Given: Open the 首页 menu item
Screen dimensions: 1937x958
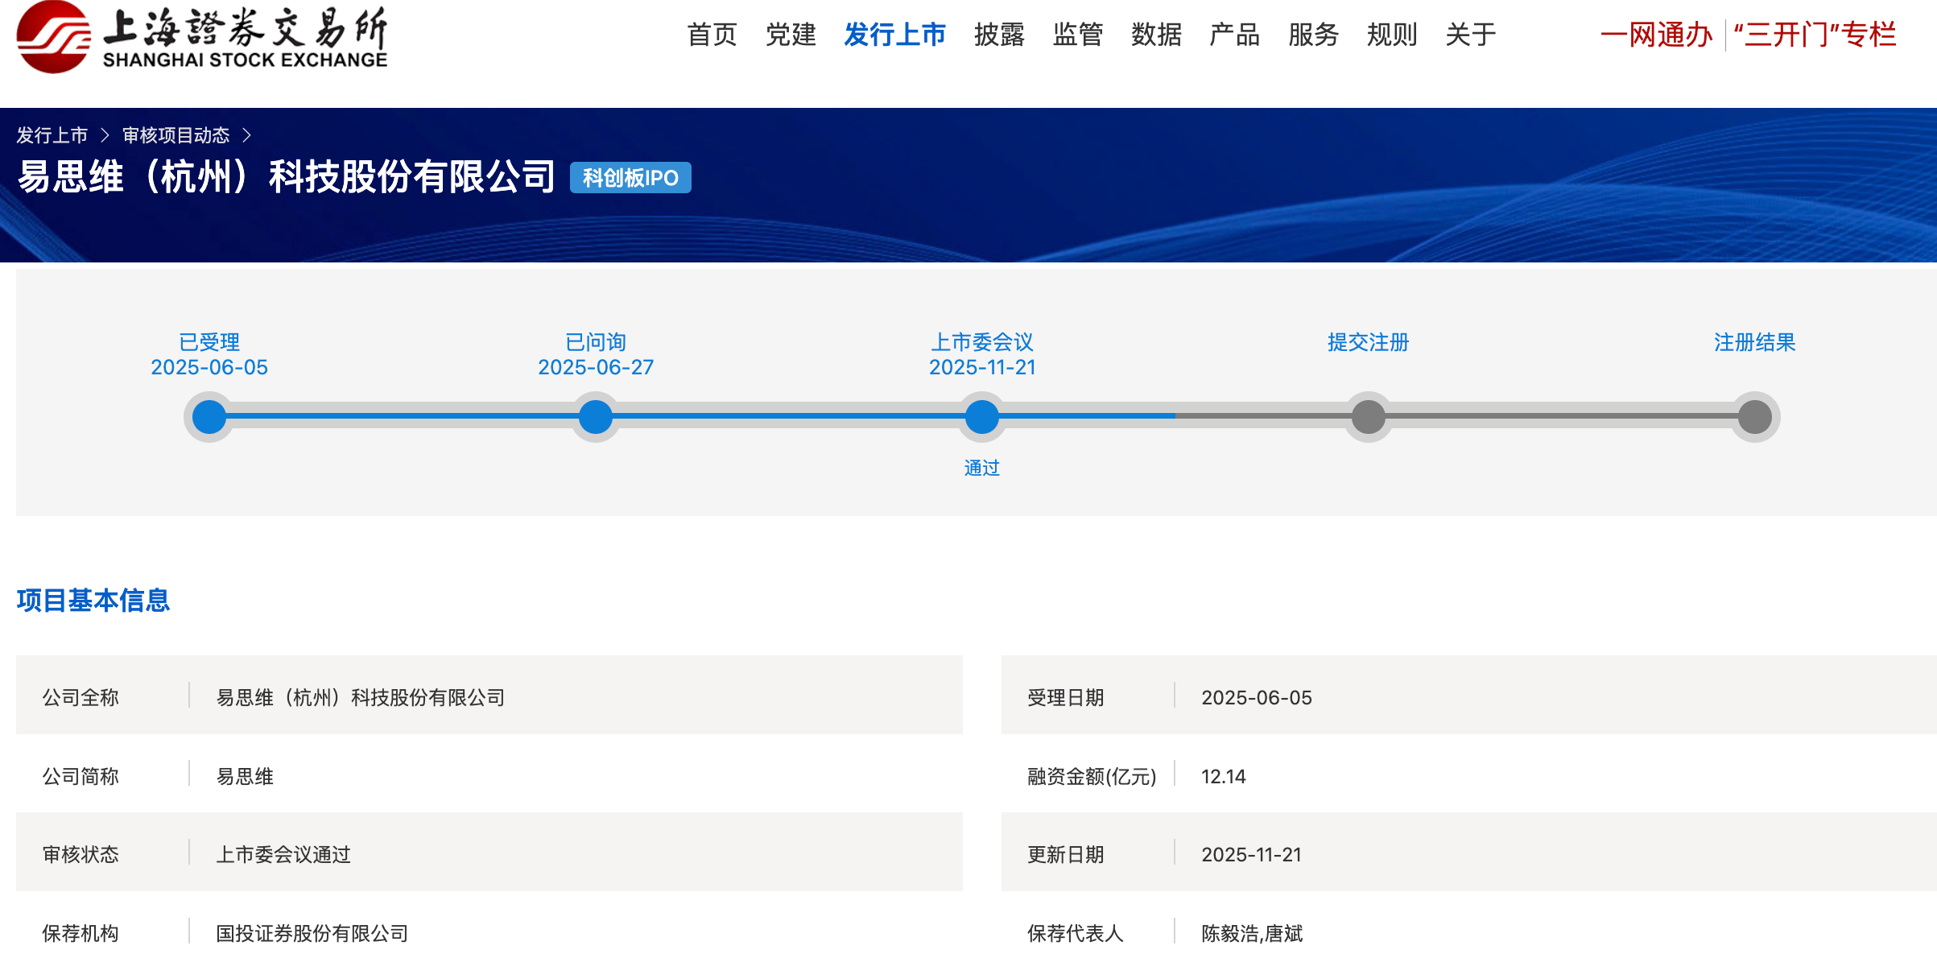Looking at the screenshot, I should (x=712, y=35).
